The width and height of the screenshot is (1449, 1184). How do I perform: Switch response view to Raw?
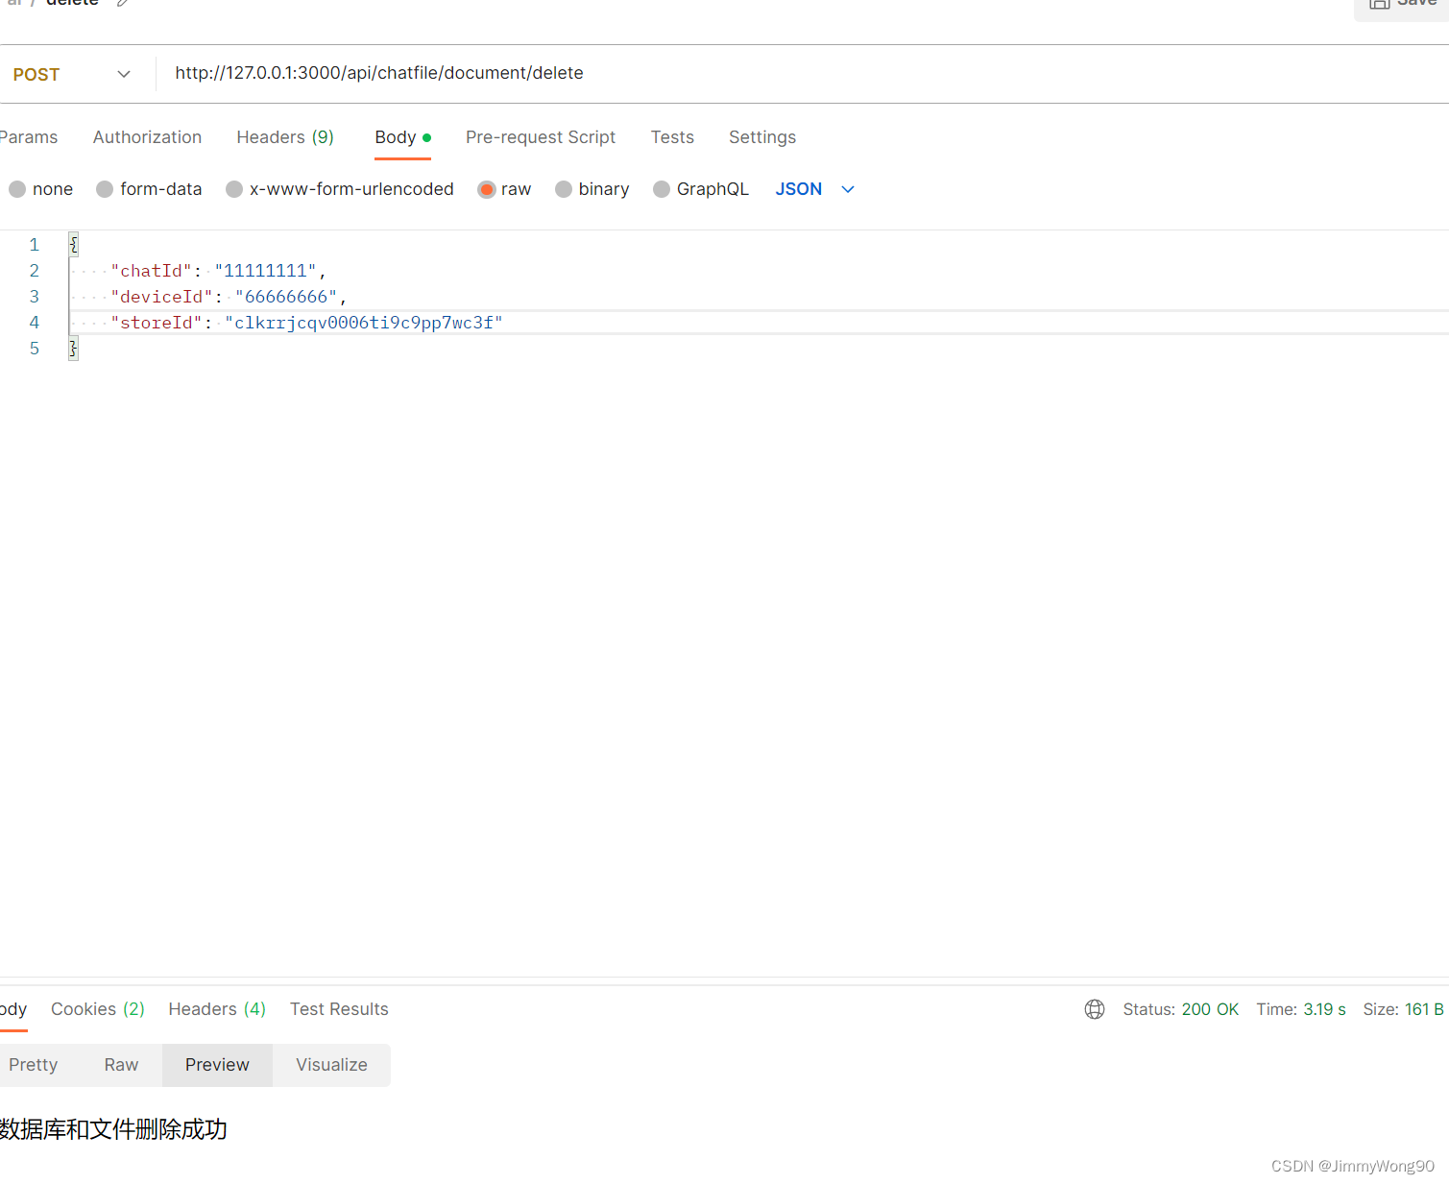(x=121, y=1065)
